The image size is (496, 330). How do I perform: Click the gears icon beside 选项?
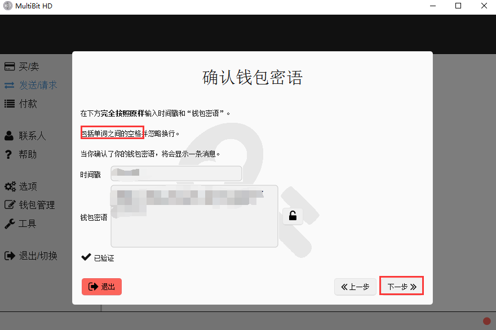point(10,186)
